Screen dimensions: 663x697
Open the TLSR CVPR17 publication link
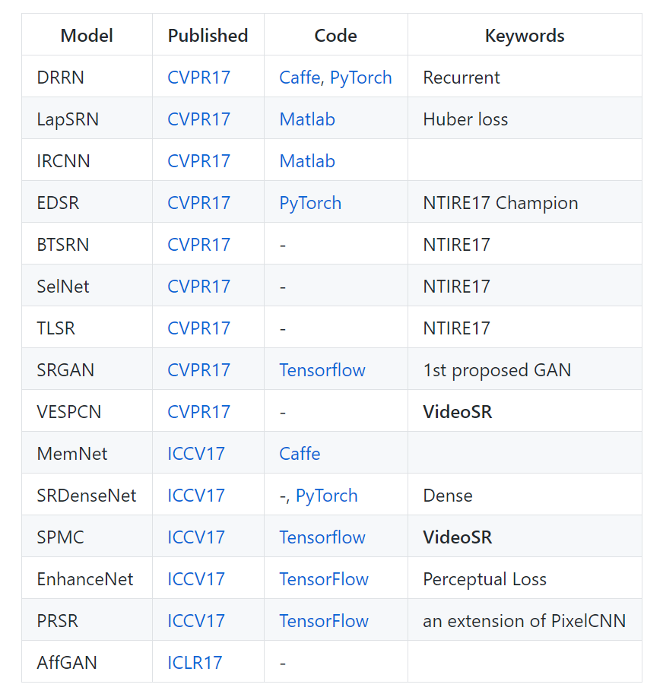click(198, 328)
